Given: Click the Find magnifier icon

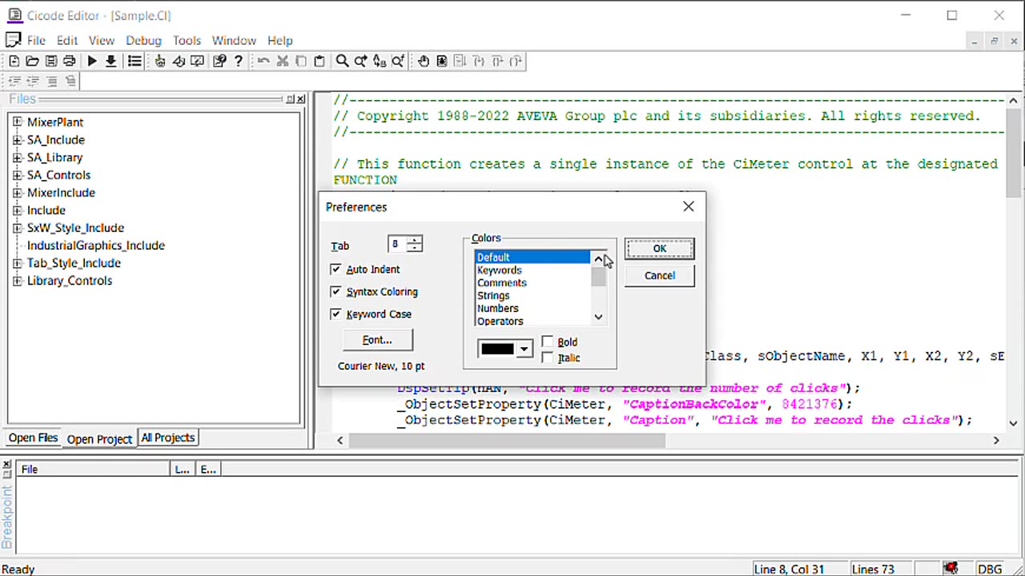Looking at the screenshot, I should [342, 62].
